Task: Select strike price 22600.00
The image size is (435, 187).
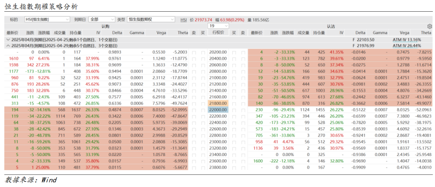Action: tap(218, 129)
